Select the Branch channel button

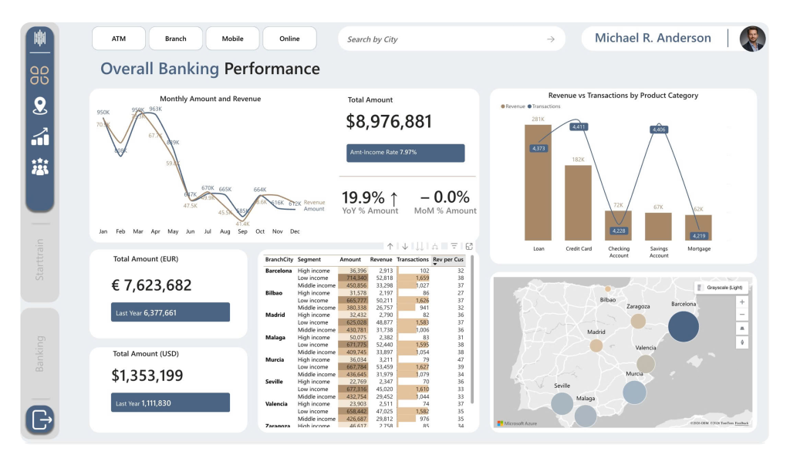pos(176,39)
